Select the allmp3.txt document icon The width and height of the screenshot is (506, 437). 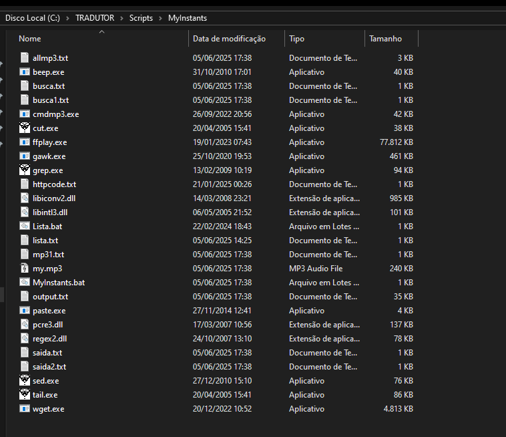click(x=25, y=58)
